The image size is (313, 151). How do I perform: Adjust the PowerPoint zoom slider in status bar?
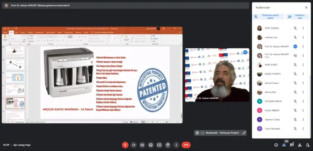(167, 122)
